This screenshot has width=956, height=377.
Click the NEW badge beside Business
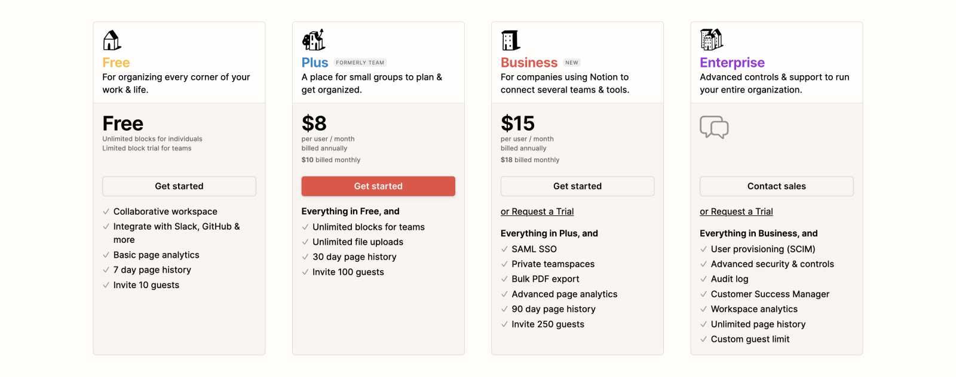[x=572, y=63]
